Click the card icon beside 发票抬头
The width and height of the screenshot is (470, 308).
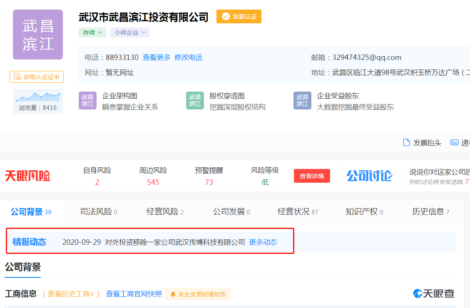[455, 143]
